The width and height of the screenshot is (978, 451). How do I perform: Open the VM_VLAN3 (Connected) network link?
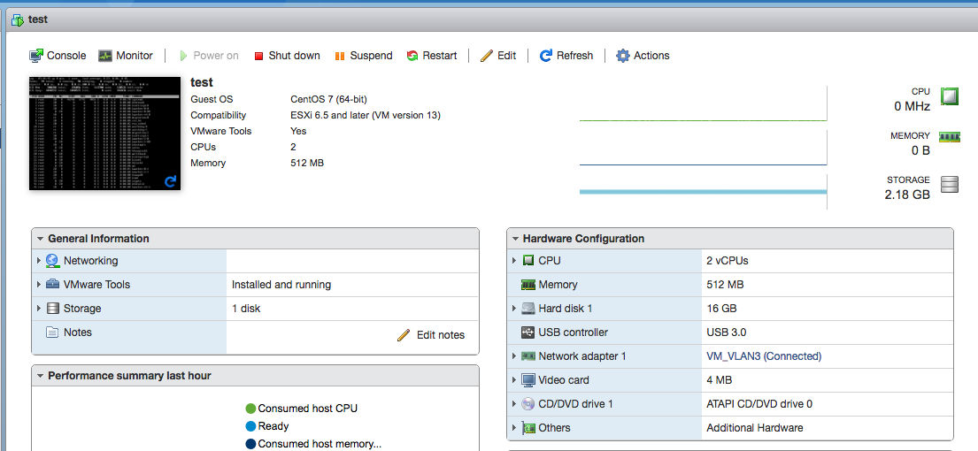tap(764, 356)
